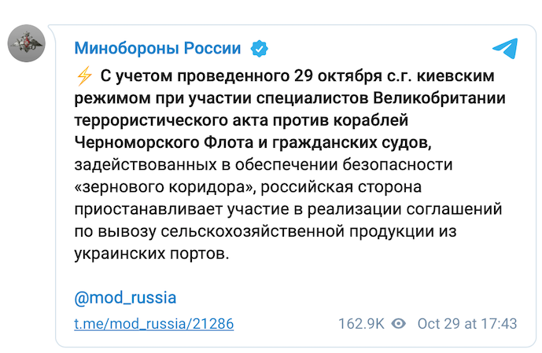542x353 pixels.
Task: Click the phrase "Черноморского Флота"
Action: tap(164, 142)
